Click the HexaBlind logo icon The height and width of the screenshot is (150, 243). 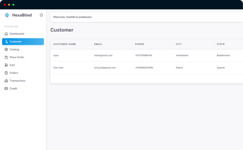click(x=7, y=15)
